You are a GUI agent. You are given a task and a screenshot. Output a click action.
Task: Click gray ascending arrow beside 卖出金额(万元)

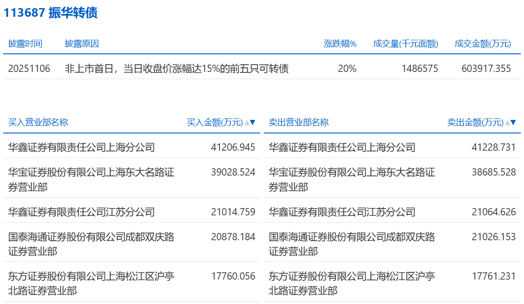tap(507, 123)
